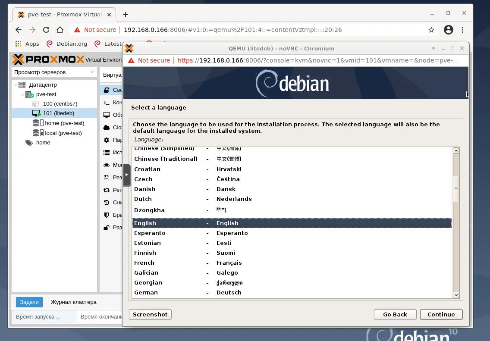This screenshot has width=490, height=341.
Task: Select French in the language list
Action: click(x=144, y=263)
